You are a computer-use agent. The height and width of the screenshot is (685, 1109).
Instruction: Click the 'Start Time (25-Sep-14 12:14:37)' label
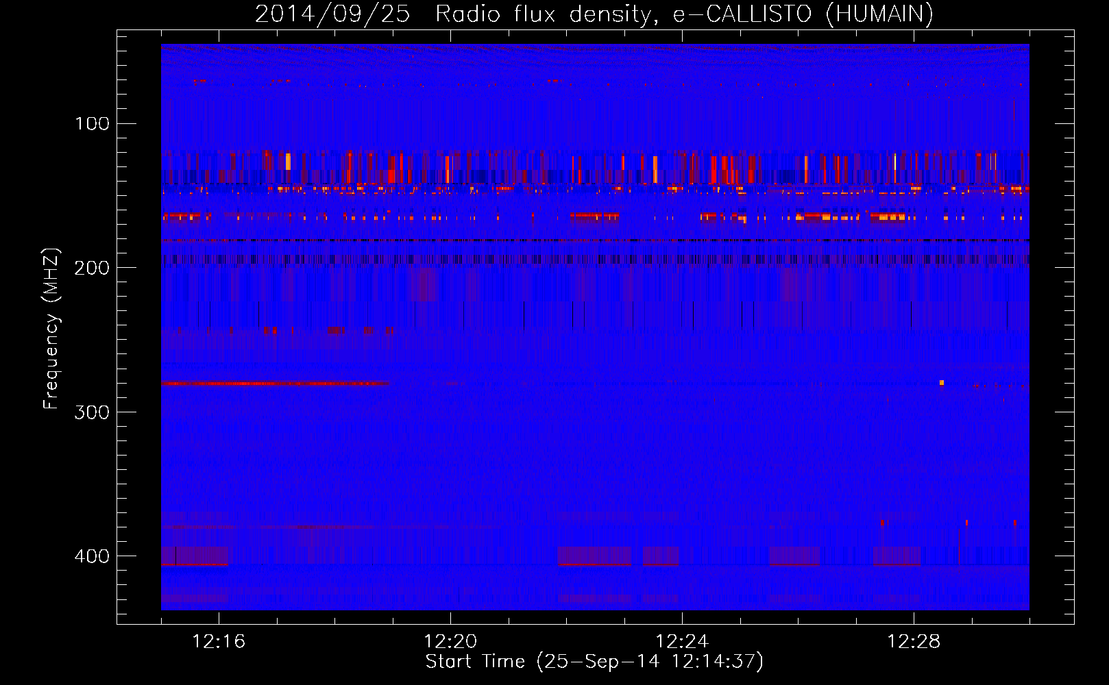click(594, 662)
